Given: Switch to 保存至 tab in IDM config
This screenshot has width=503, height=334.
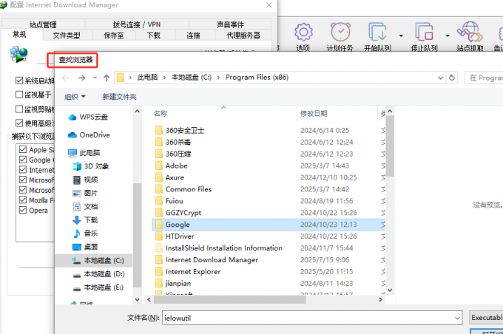Looking at the screenshot, I should (114, 35).
